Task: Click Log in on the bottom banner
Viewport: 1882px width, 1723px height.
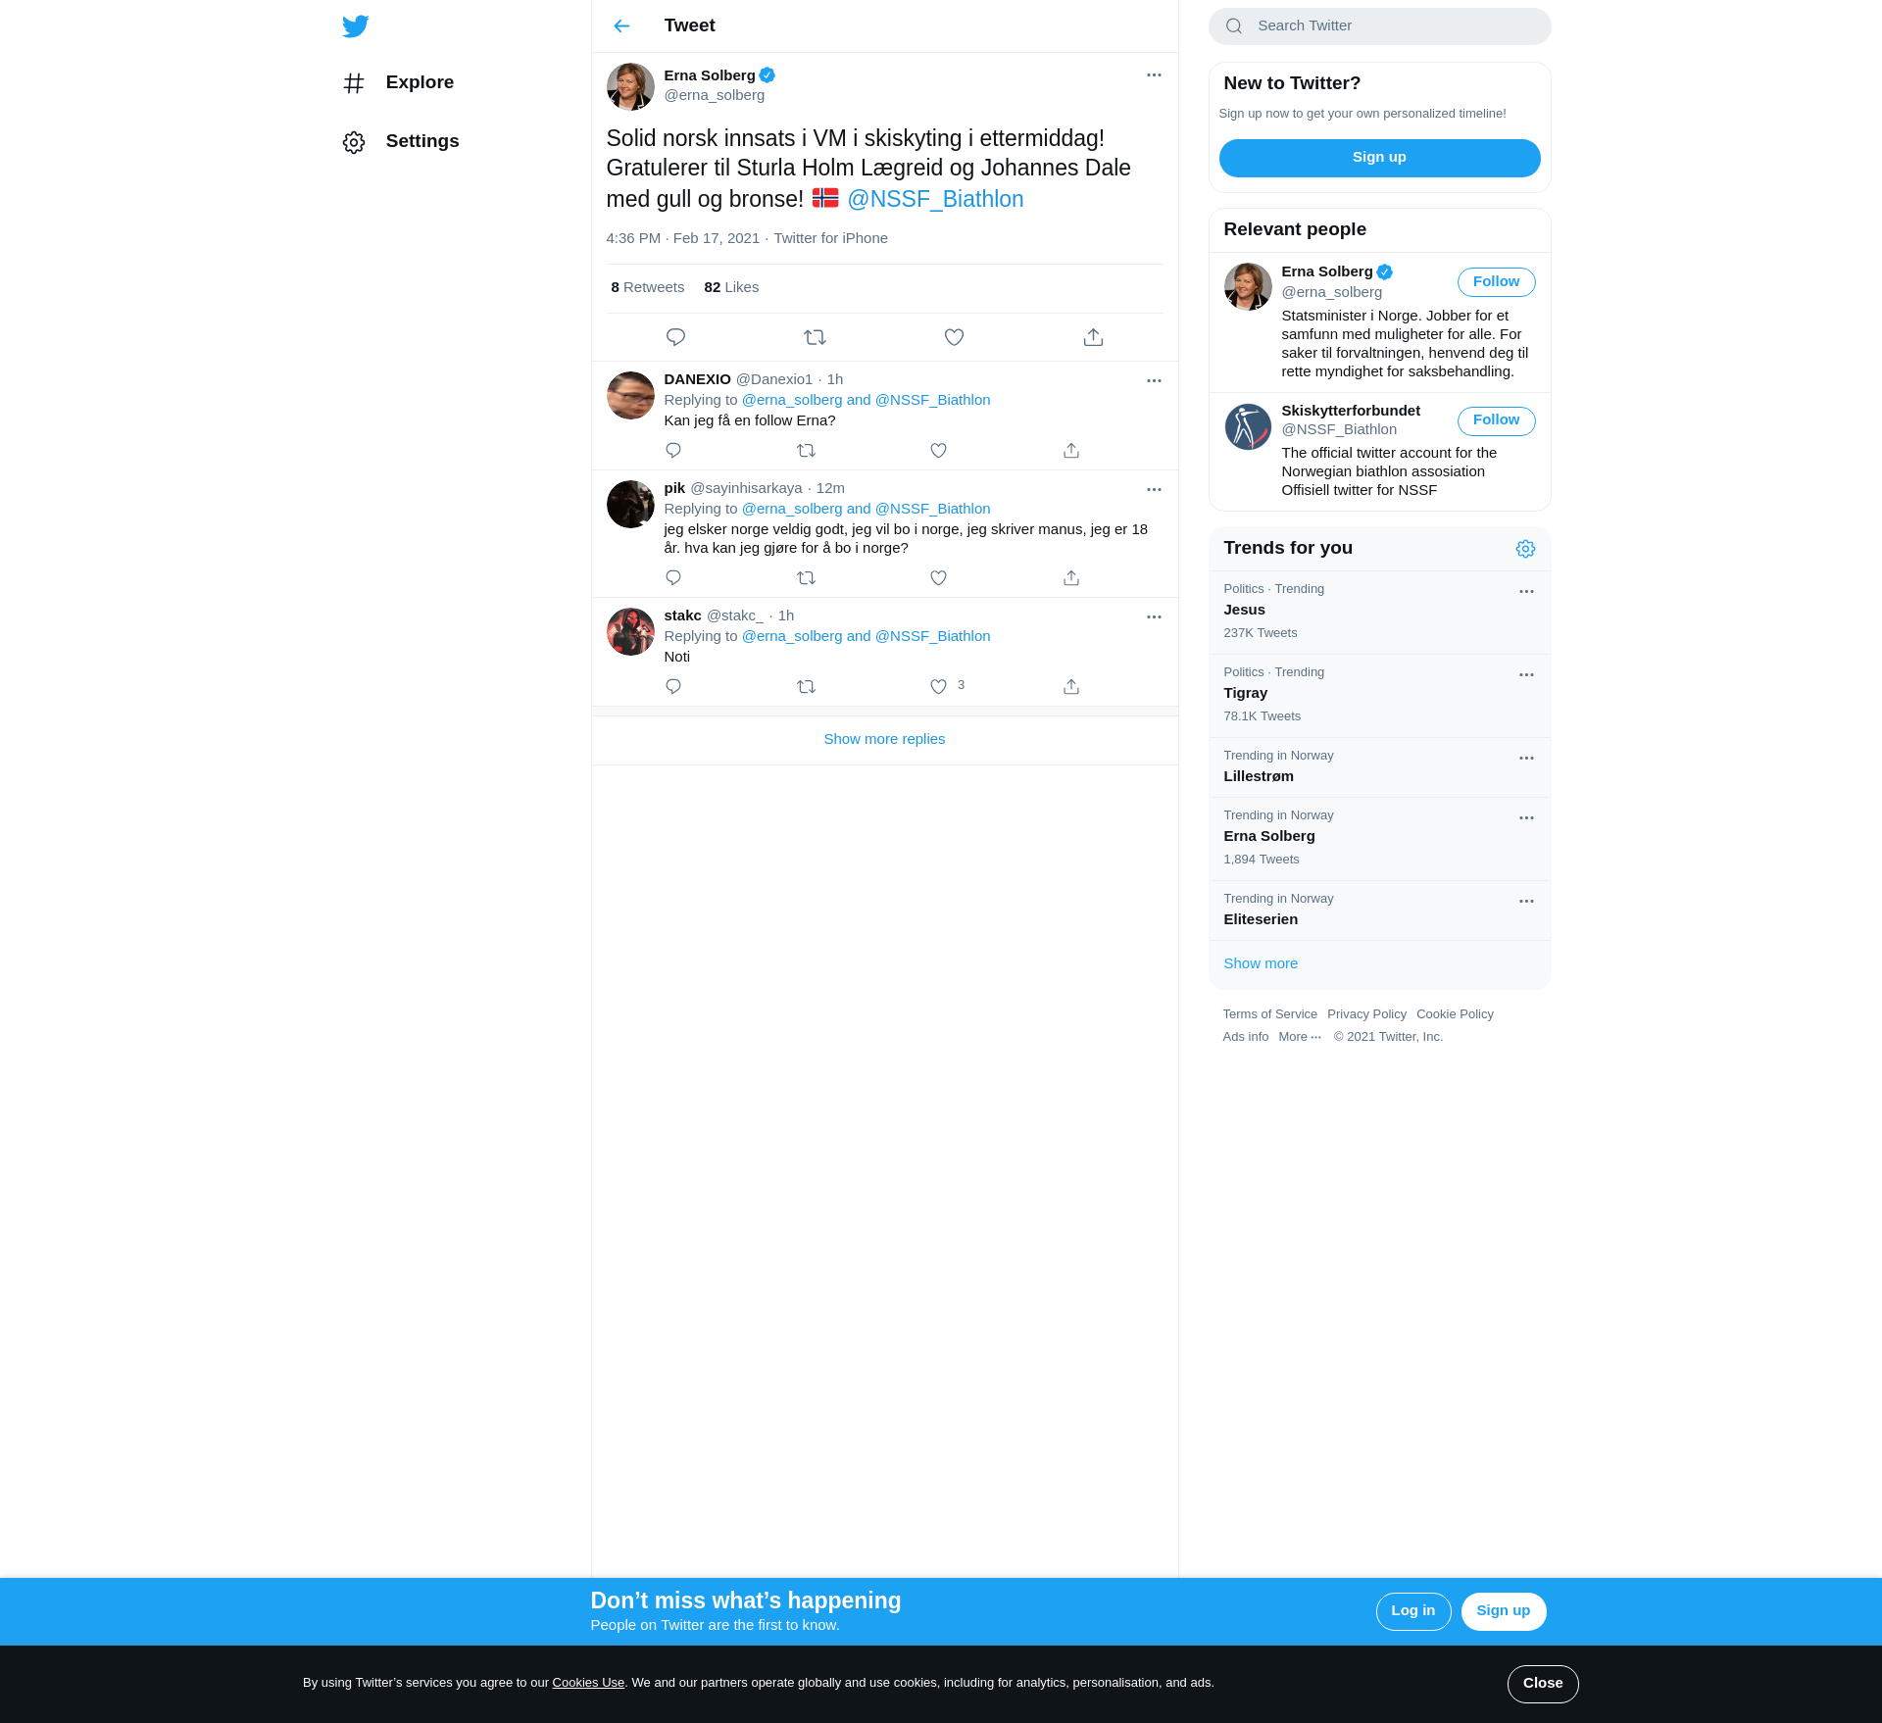Action: coord(1412,1611)
